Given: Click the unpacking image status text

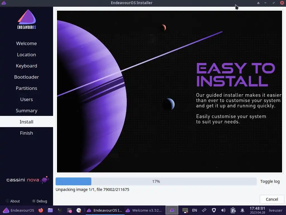Looking at the screenshot, I should click(92, 190).
